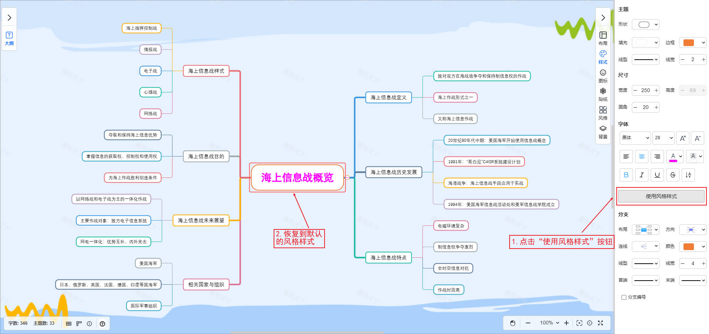The height and width of the screenshot is (334, 709).
Task: Open the 形状 shape dropdown
Action: click(645, 25)
